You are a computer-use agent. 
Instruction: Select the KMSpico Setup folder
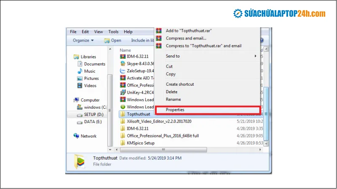pyautogui.click(x=140, y=143)
